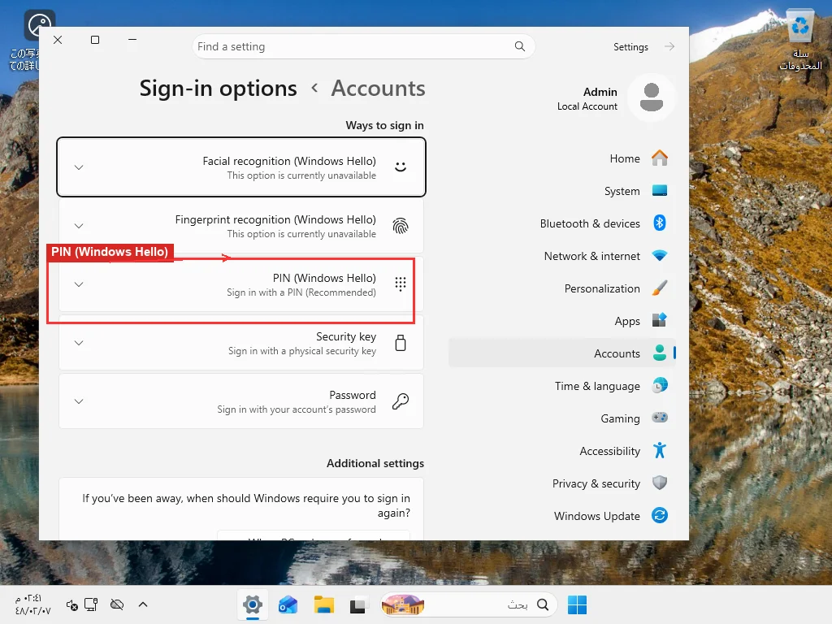This screenshot has width=832, height=624.
Task: Click the password key icon
Action: tap(401, 401)
